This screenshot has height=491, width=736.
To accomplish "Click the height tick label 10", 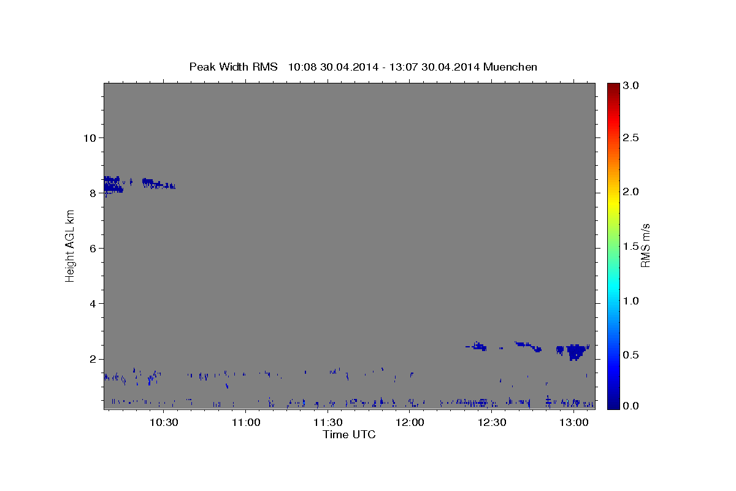I will [x=90, y=137].
